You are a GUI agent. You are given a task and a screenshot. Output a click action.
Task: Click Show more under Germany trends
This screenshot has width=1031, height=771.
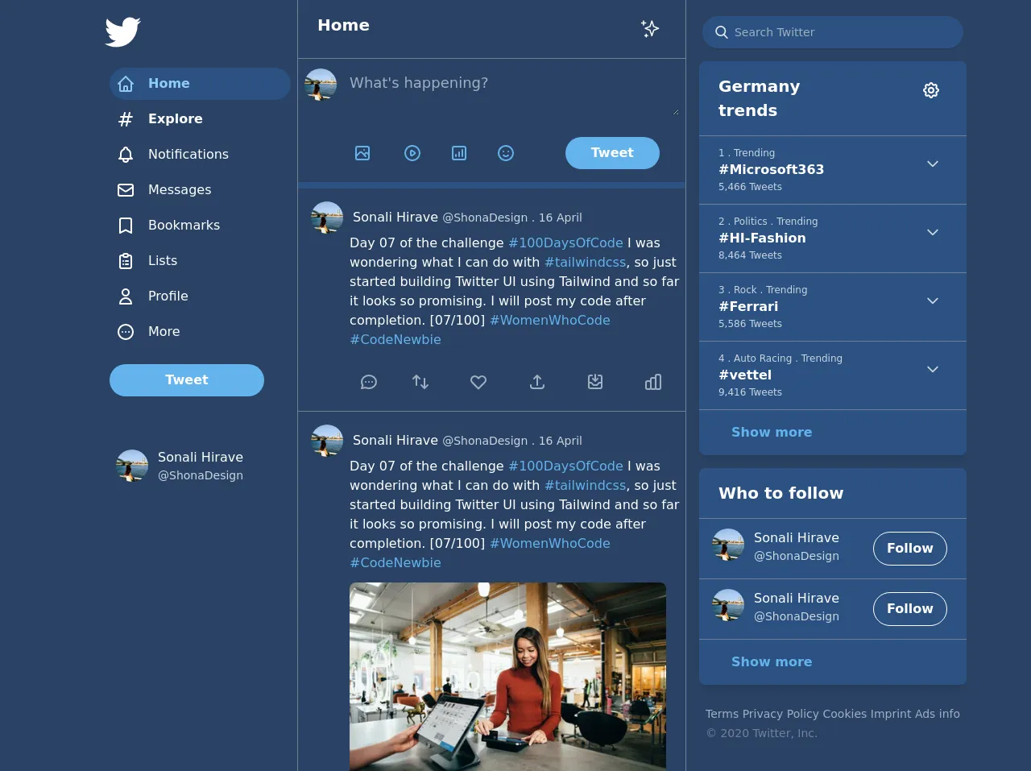coord(771,433)
